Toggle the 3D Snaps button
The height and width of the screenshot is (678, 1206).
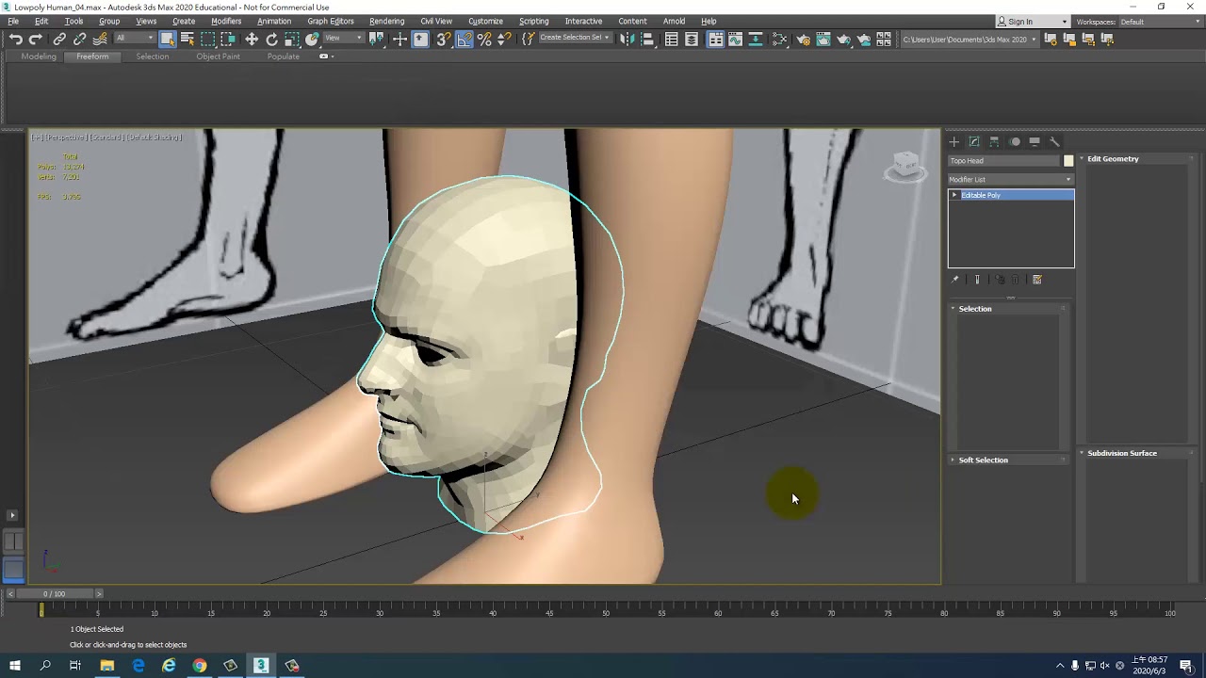pos(443,39)
